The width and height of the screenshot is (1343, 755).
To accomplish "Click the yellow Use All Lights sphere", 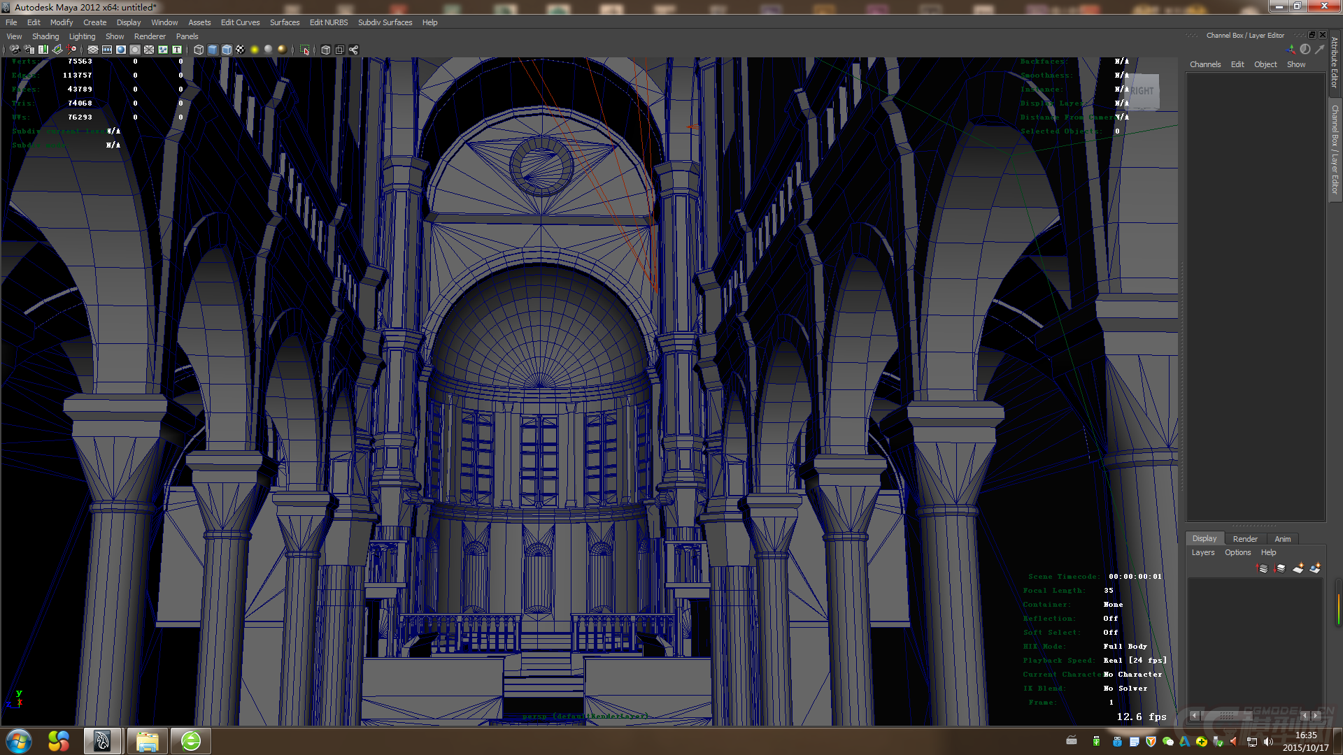I will click(x=255, y=50).
